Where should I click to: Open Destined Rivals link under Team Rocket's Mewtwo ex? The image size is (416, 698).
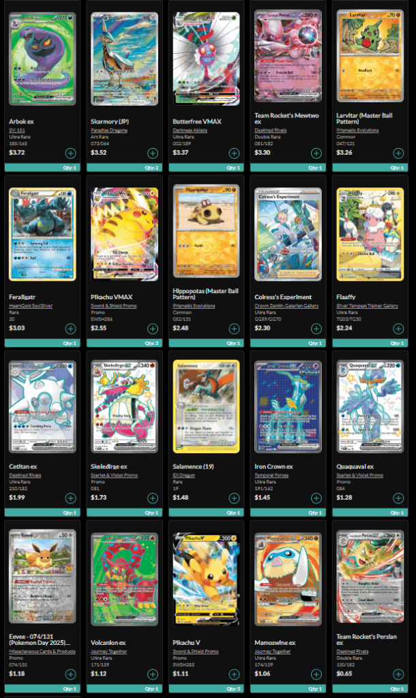pyautogui.click(x=270, y=130)
